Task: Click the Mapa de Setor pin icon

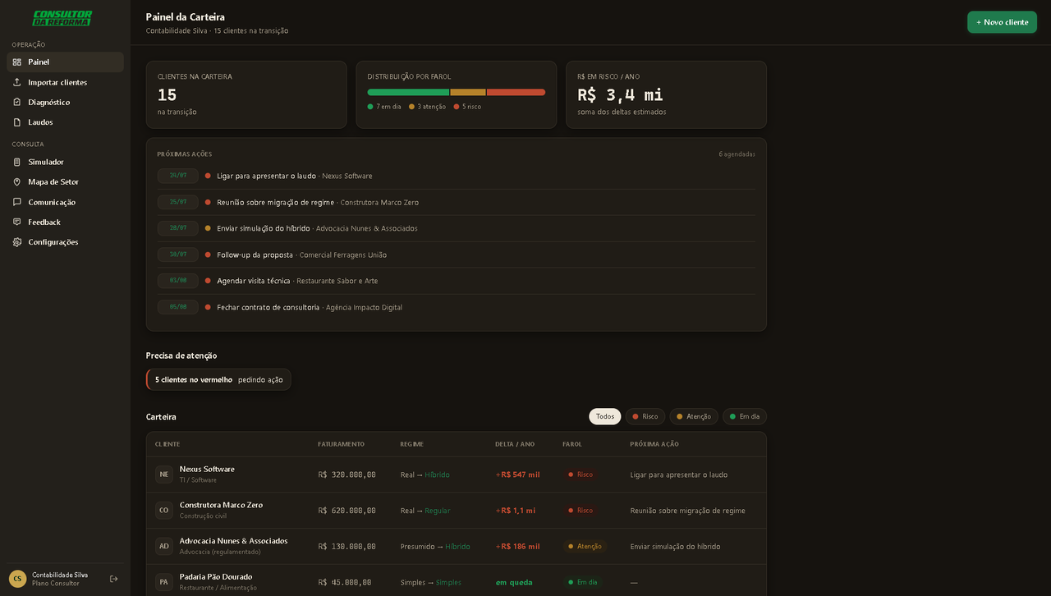Action: pyautogui.click(x=17, y=181)
